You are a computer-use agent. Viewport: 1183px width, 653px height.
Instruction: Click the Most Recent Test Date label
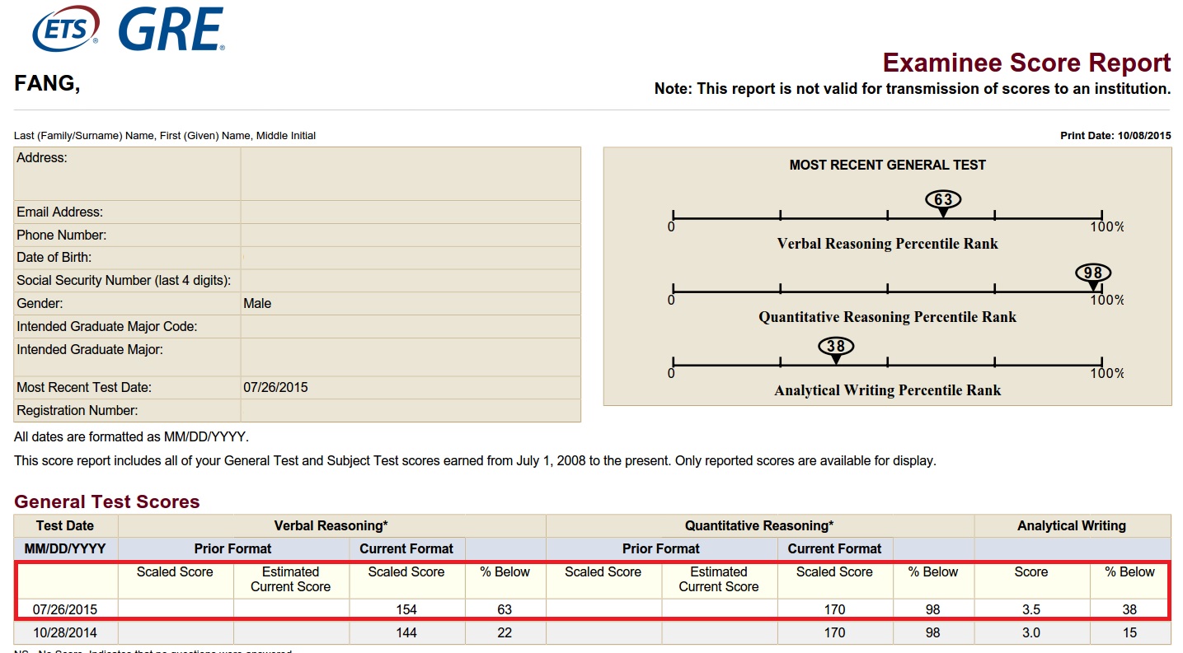[x=84, y=387]
